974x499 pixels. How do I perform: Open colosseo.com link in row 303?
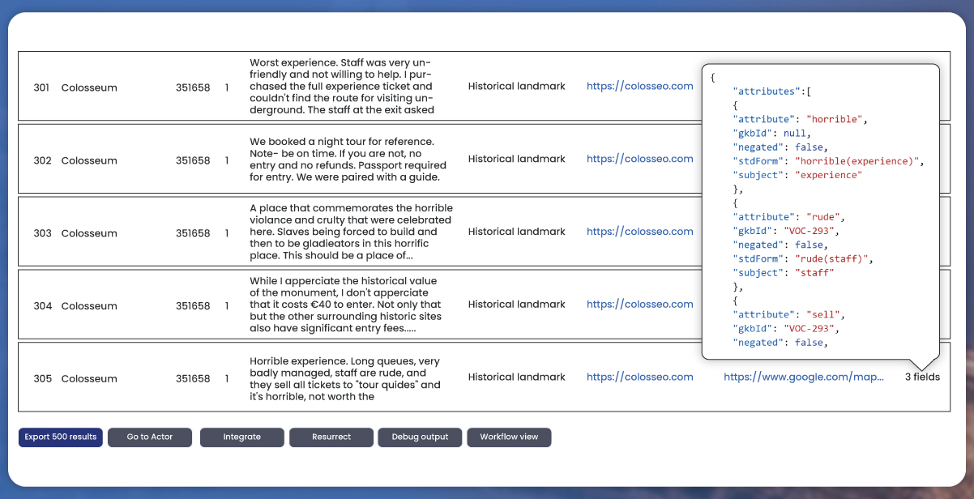640,232
